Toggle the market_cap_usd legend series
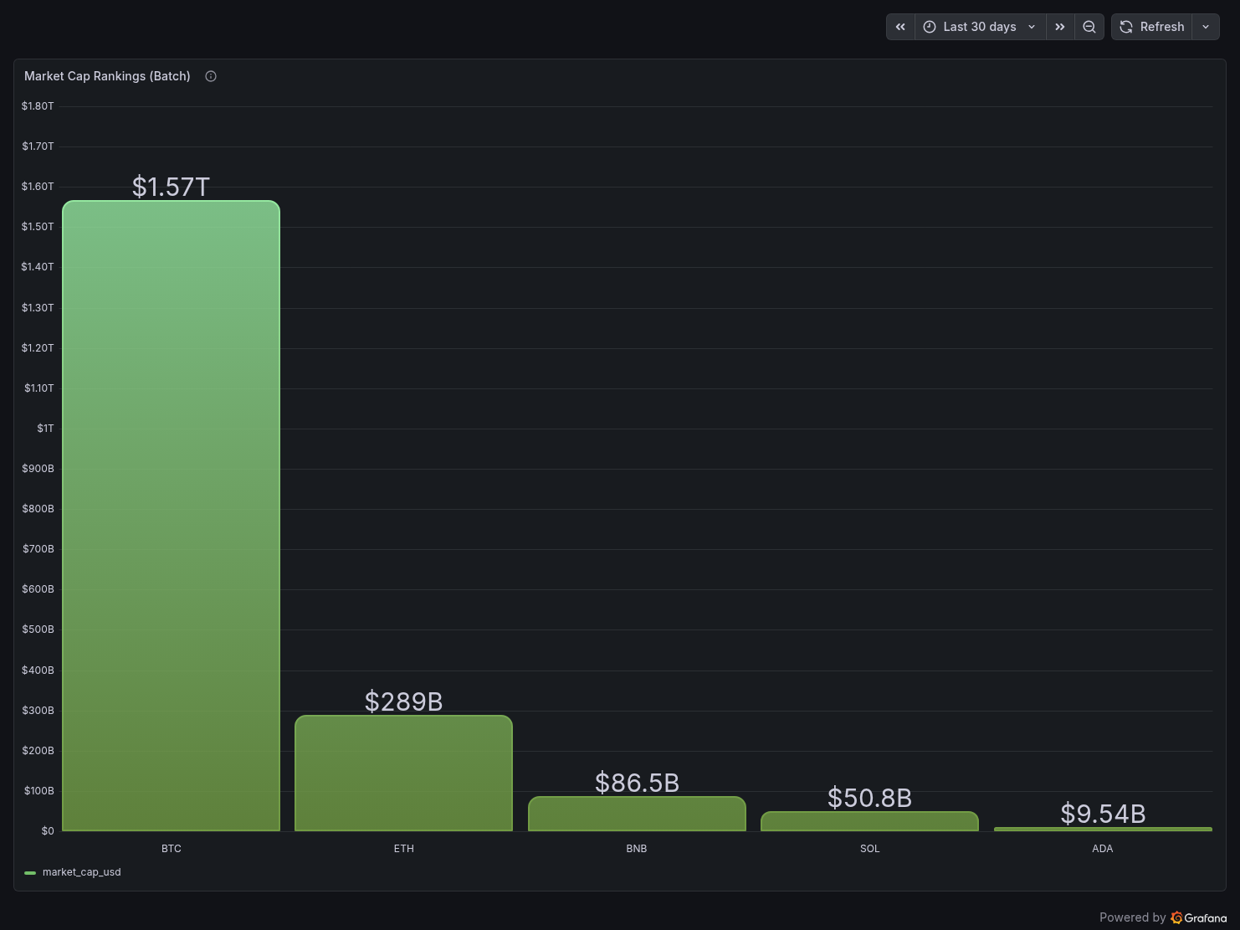The image size is (1240, 930). (81, 872)
